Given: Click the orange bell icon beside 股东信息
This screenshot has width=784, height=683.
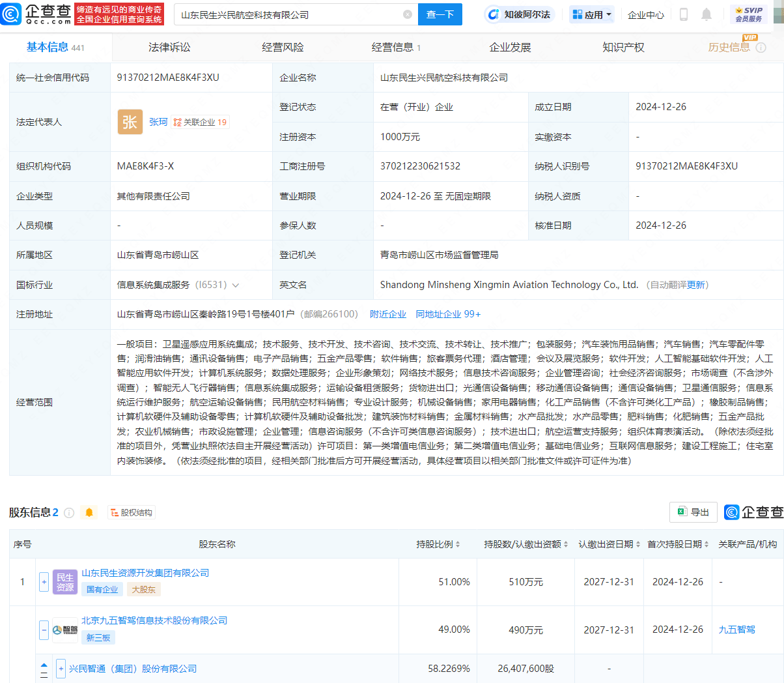Looking at the screenshot, I should coord(89,513).
